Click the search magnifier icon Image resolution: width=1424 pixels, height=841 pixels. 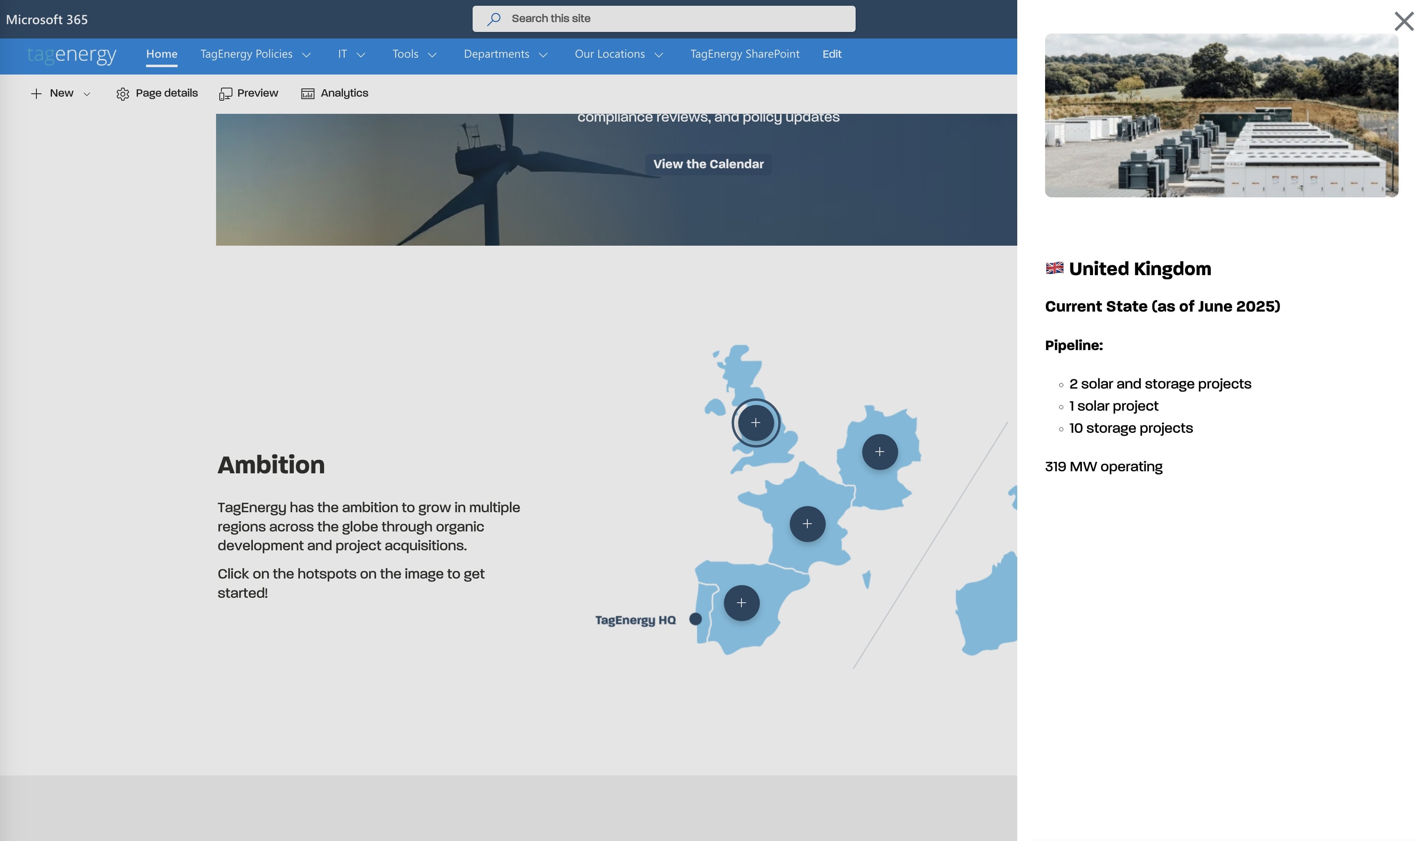pos(494,18)
